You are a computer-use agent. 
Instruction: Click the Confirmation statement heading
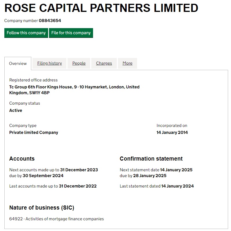pos(151,159)
